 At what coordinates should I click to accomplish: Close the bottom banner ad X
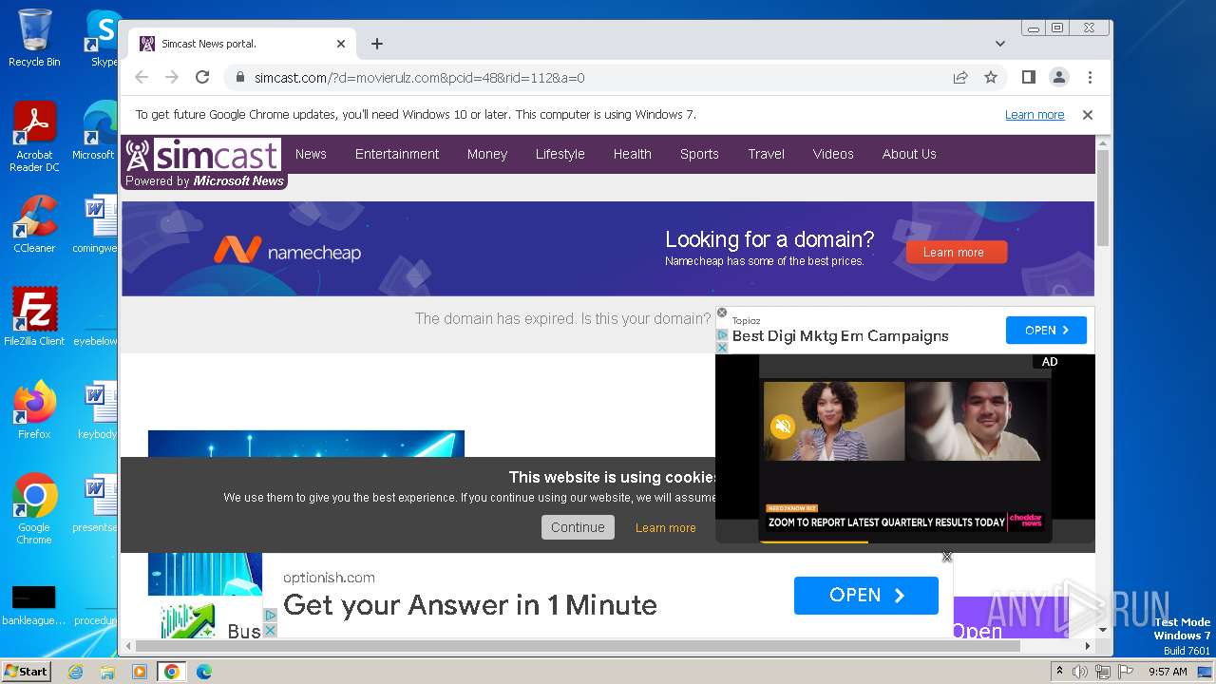pyautogui.click(x=947, y=557)
